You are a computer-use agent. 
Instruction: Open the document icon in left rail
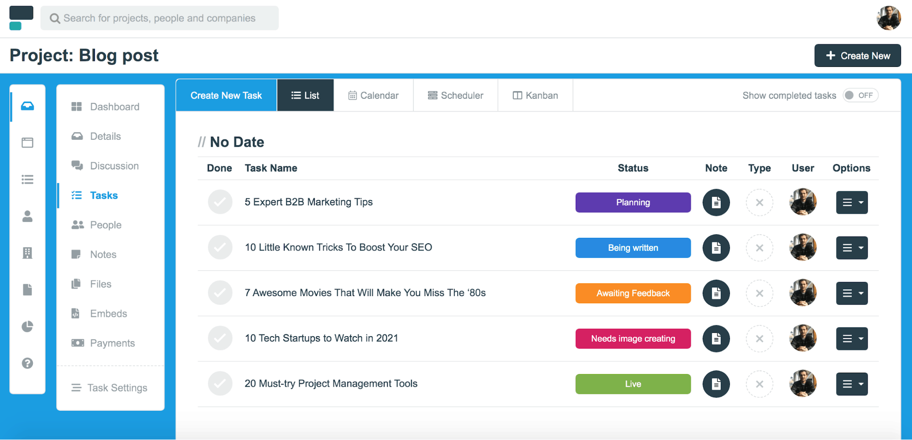tap(27, 290)
